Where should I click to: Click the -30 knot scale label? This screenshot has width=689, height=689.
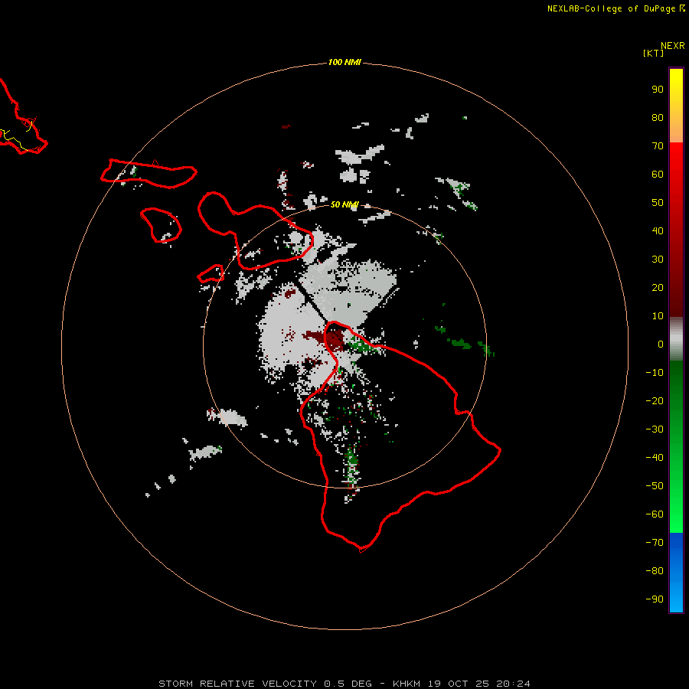[655, 429]
